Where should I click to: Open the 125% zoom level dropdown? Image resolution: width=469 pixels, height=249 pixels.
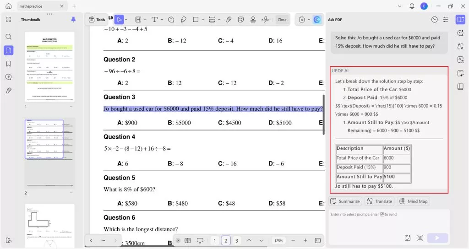pos(278,240)
